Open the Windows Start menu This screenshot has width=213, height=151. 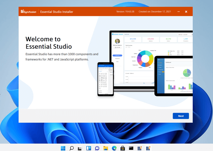[x=63, y=148]
